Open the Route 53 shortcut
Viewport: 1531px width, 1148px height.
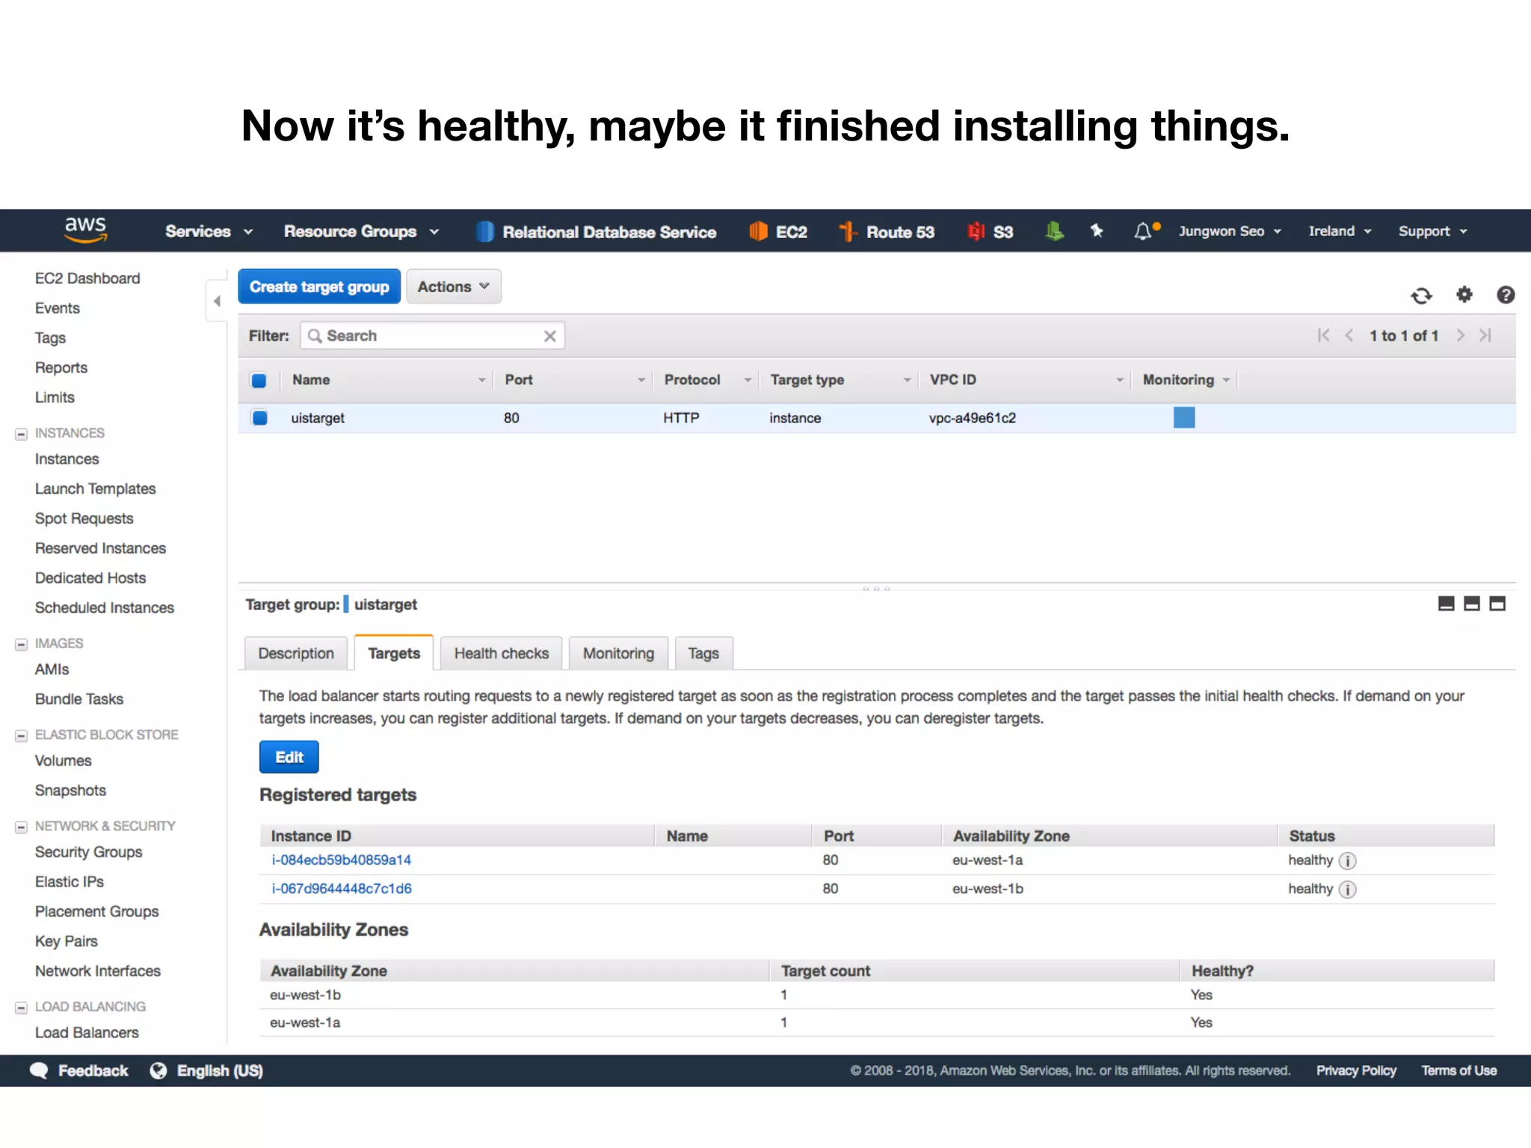(x=887, y=232)
